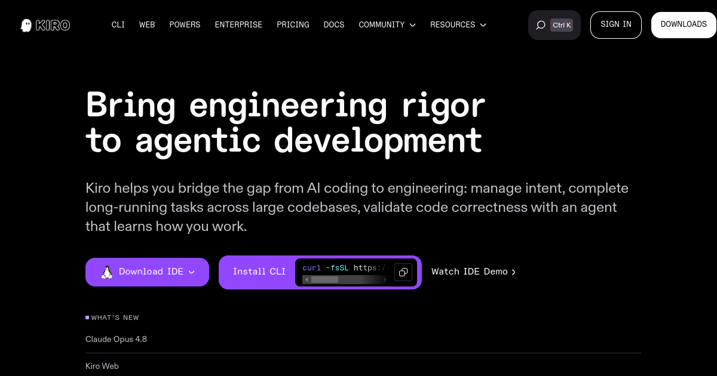Click the Download IDE button
Image resolution: width=717 pixels, height=376 pixels.
[x=147, y=272]
